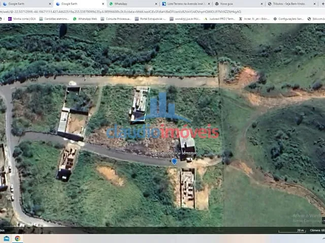
Task: Open the Inter bookmark with X icon
Action: (x=254, y=19)
